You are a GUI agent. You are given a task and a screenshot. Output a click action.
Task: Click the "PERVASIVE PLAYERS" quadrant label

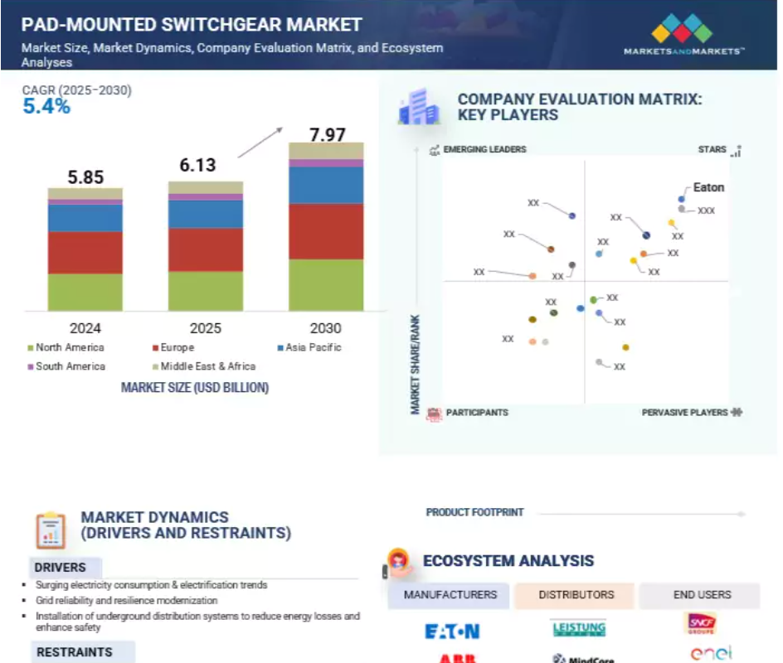coord(684,413)
